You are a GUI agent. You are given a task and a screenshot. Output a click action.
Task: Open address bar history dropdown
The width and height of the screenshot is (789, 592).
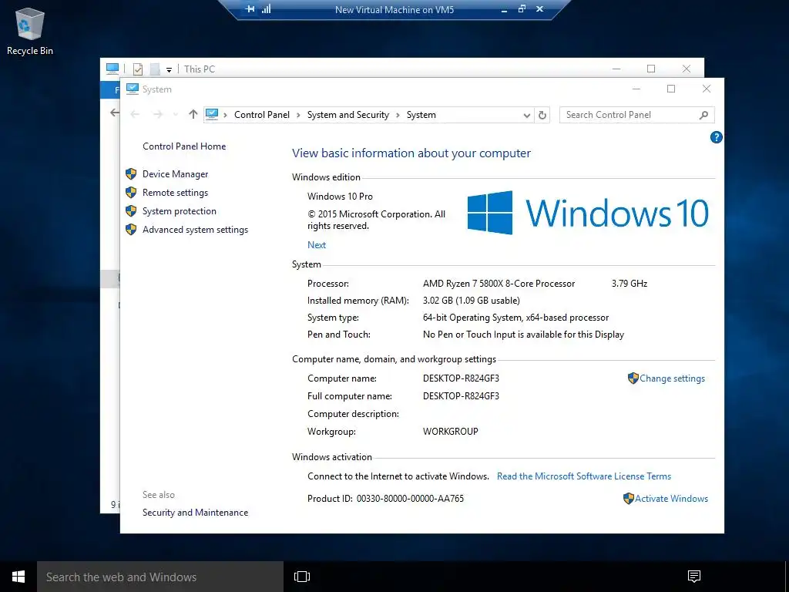coord(526,116)
